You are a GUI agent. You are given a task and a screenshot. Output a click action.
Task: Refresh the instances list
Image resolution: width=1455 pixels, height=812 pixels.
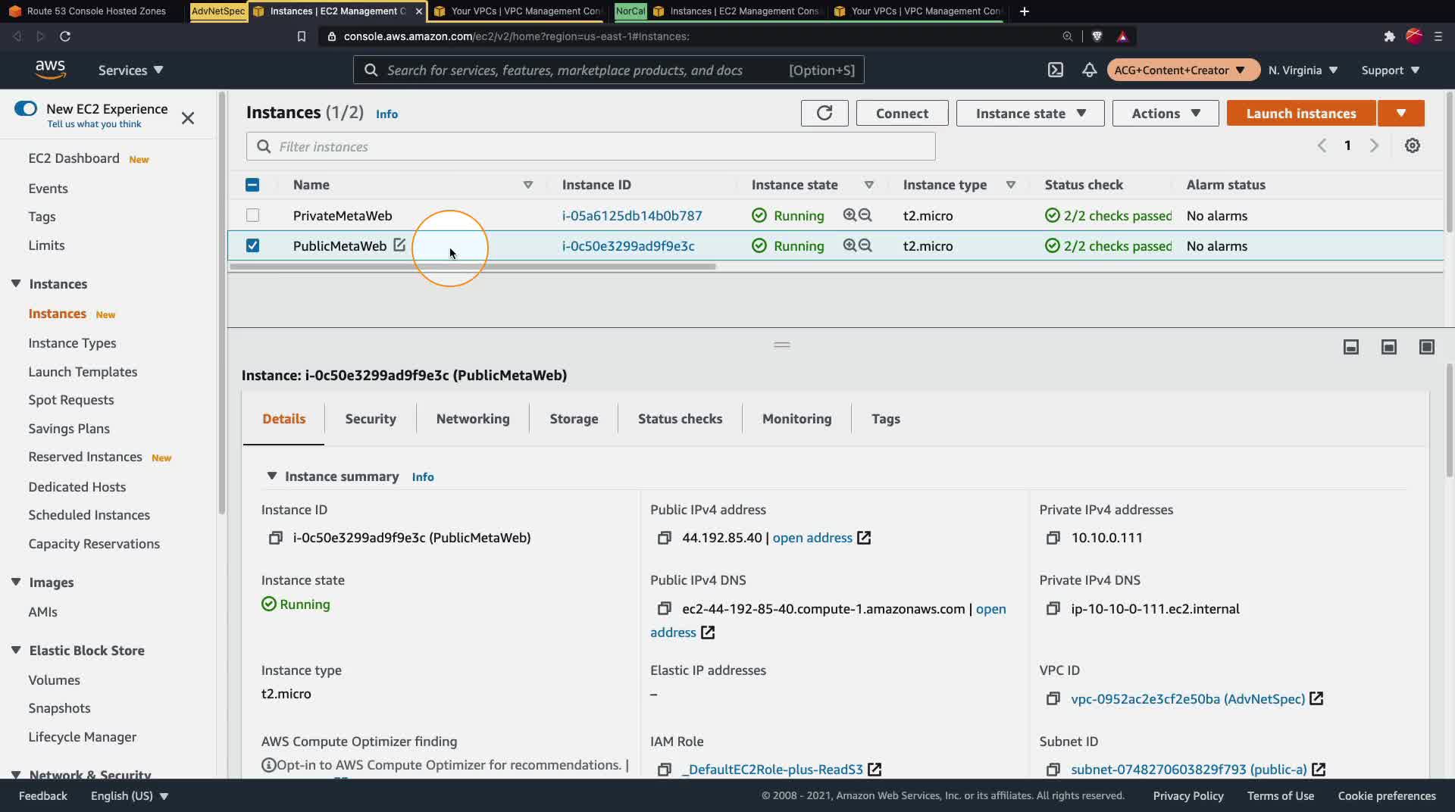(824, 113)
